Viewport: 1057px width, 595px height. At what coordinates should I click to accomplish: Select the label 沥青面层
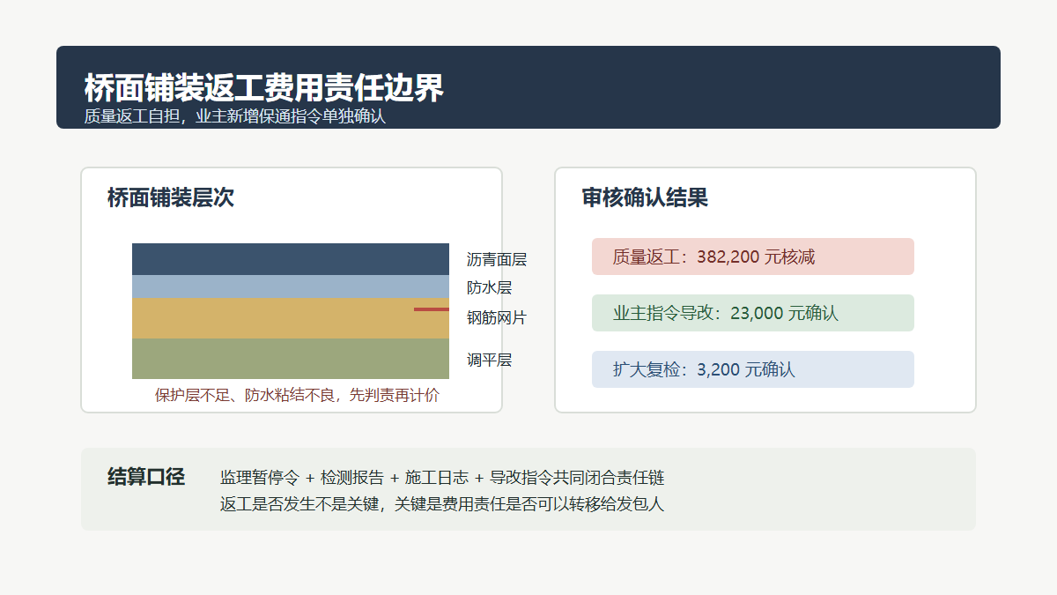497,259
